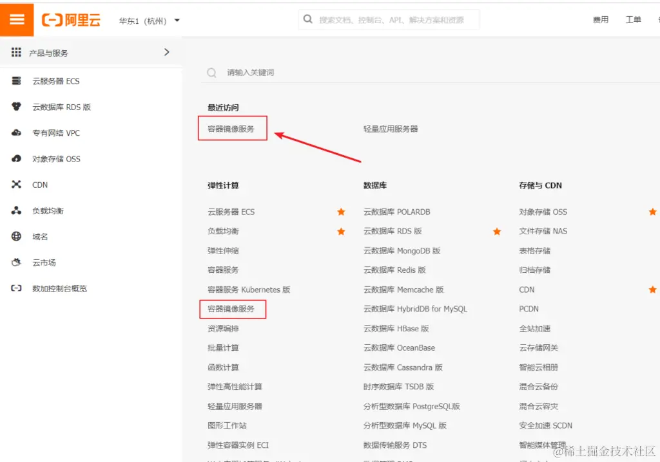Unstar 对象存储 OSS in 存储与 CDN
The height and width of the screenshot is (462, 660).
(653, 212)
